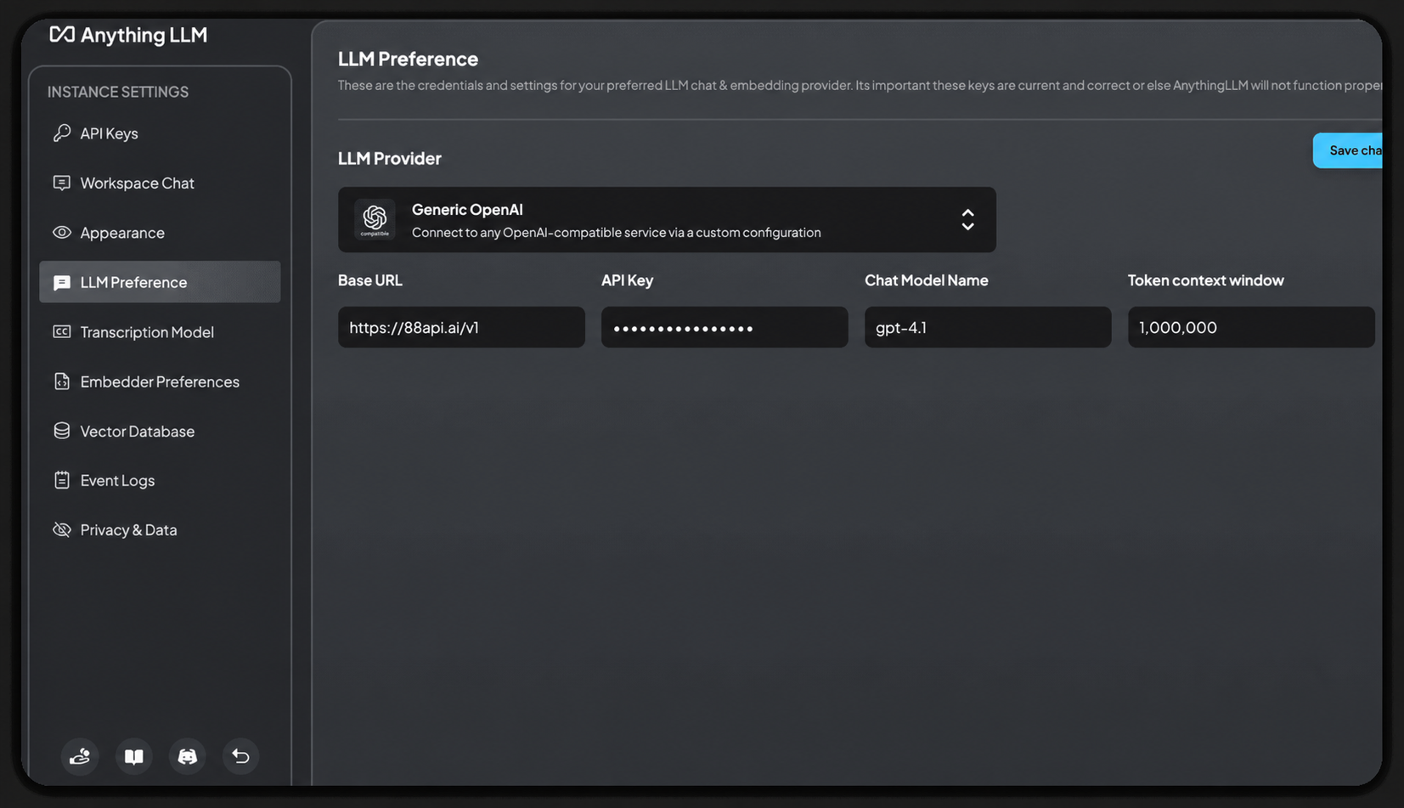Click the Chat Model Name field

tap(988, 327)
